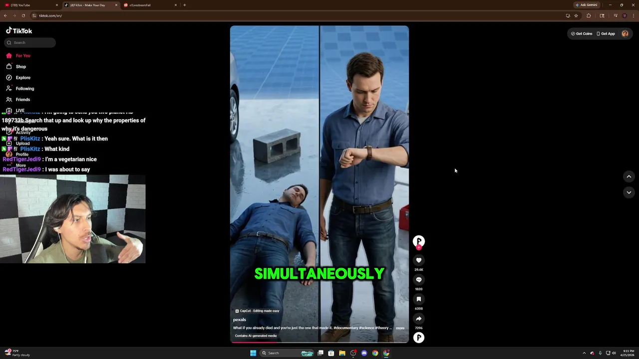Open the browser extensions menu
Screen dimensions: 639x359
(x=589, y=15)
